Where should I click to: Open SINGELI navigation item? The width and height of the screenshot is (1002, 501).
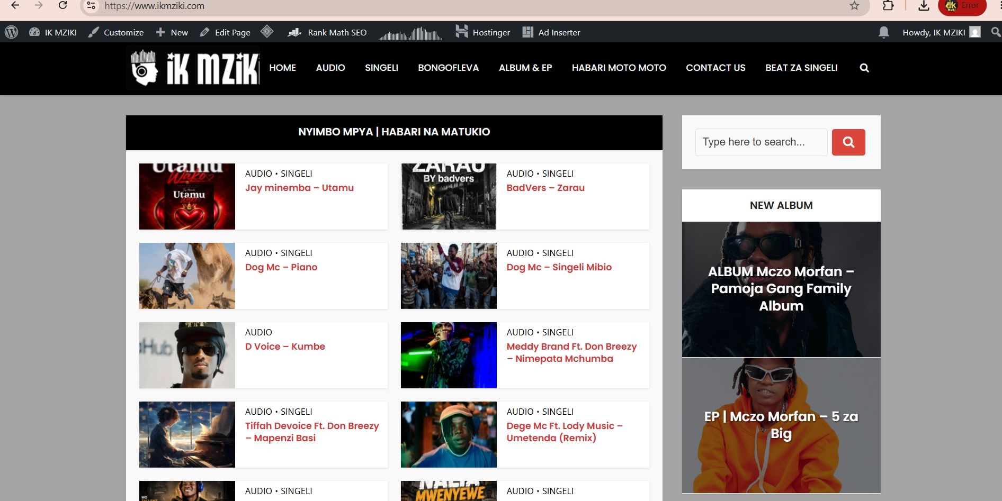(381, 68)
